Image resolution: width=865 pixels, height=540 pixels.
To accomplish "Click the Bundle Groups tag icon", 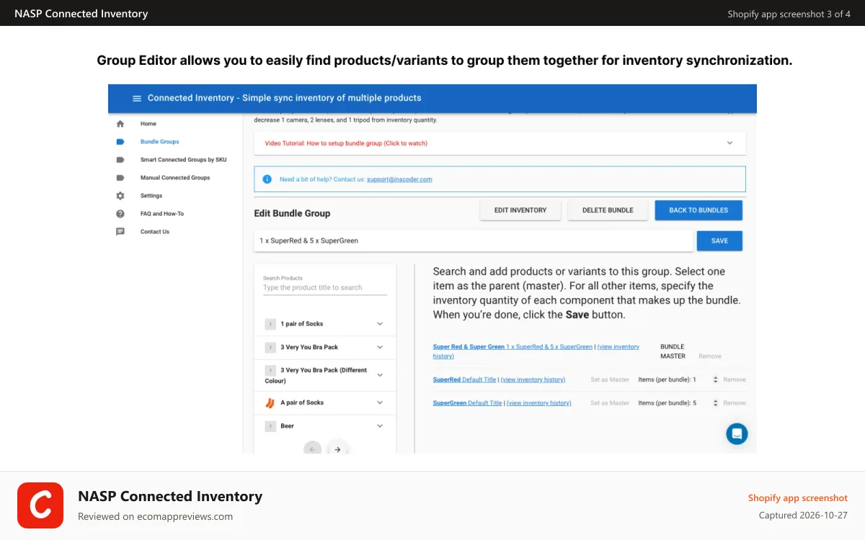I will pyautogui.click(x=120, y=142).
